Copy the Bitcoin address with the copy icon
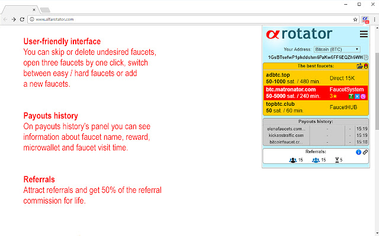This screenshot has width=379, height=236. [366, 57]
